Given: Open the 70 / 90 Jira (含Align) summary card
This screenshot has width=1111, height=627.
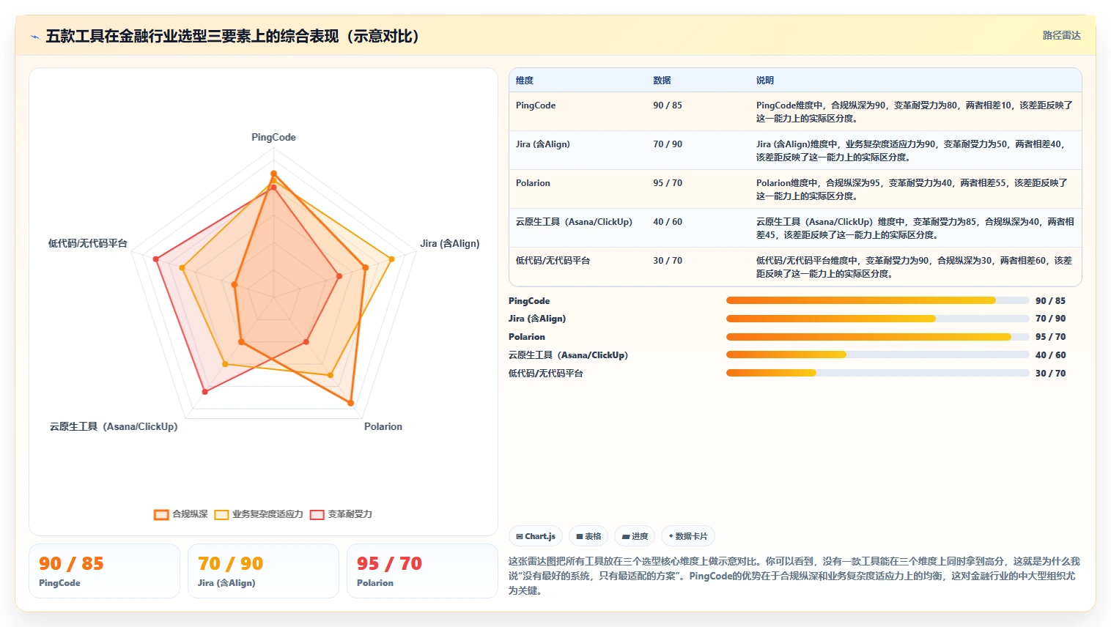Looking at the screenshot, I should click(263, 571).
